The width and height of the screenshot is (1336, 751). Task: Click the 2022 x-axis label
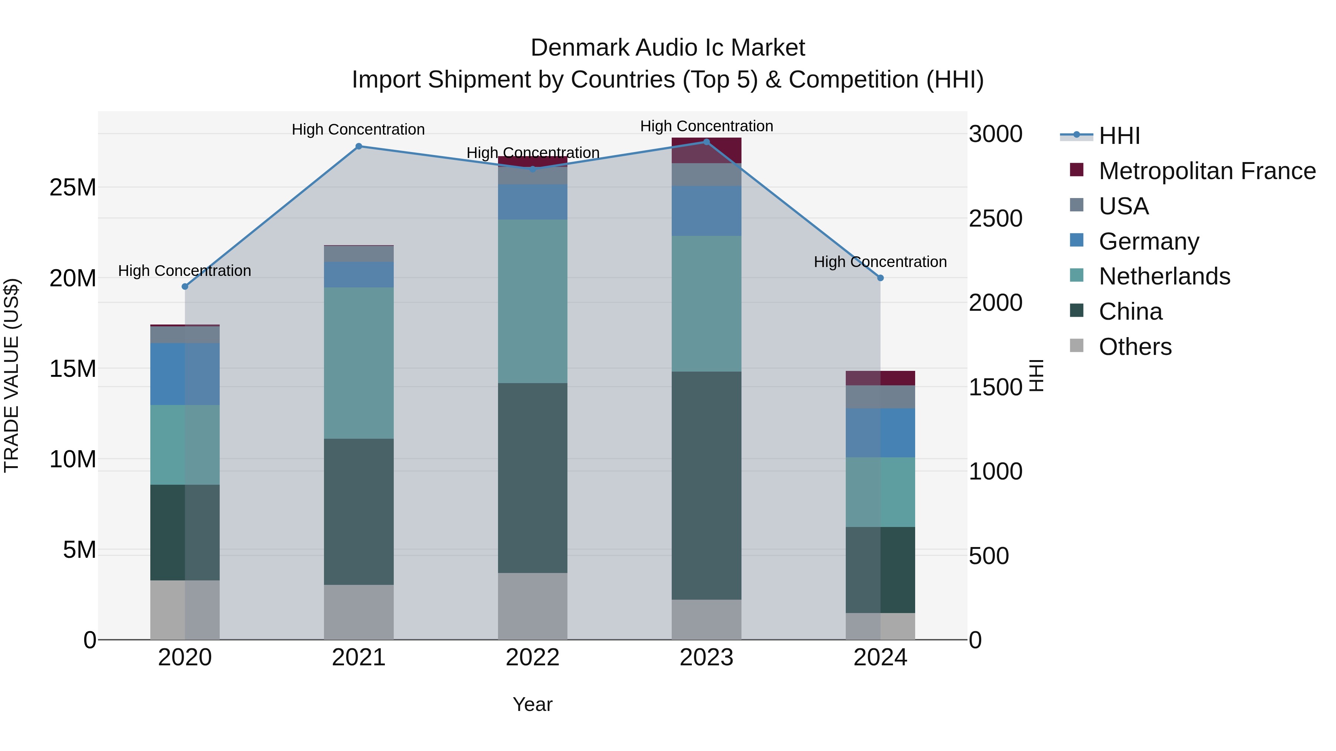533,658
